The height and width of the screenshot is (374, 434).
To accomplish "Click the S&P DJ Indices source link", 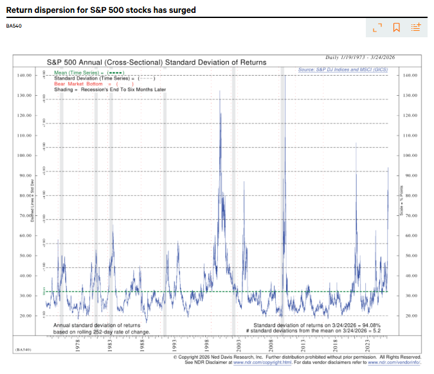I will 347,69.
